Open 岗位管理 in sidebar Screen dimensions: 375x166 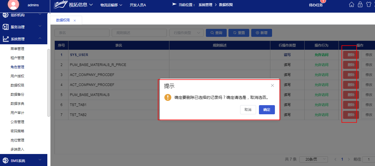[17, 140]
